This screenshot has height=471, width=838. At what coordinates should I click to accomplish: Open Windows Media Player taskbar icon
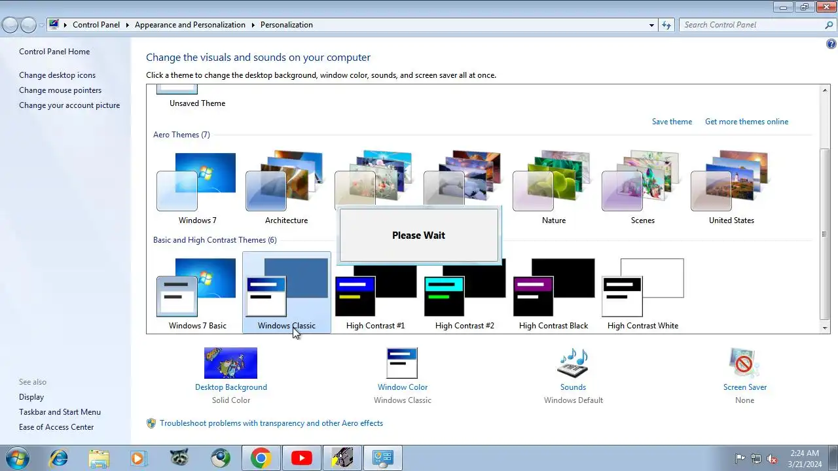(x=138, y=458)
